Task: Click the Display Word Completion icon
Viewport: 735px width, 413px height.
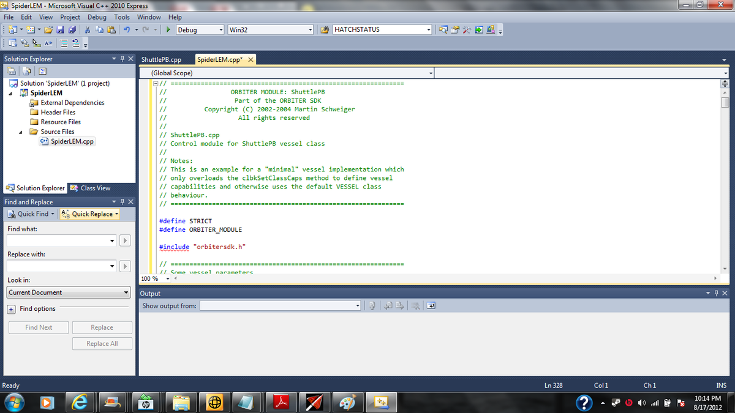Action: (48, 43)
